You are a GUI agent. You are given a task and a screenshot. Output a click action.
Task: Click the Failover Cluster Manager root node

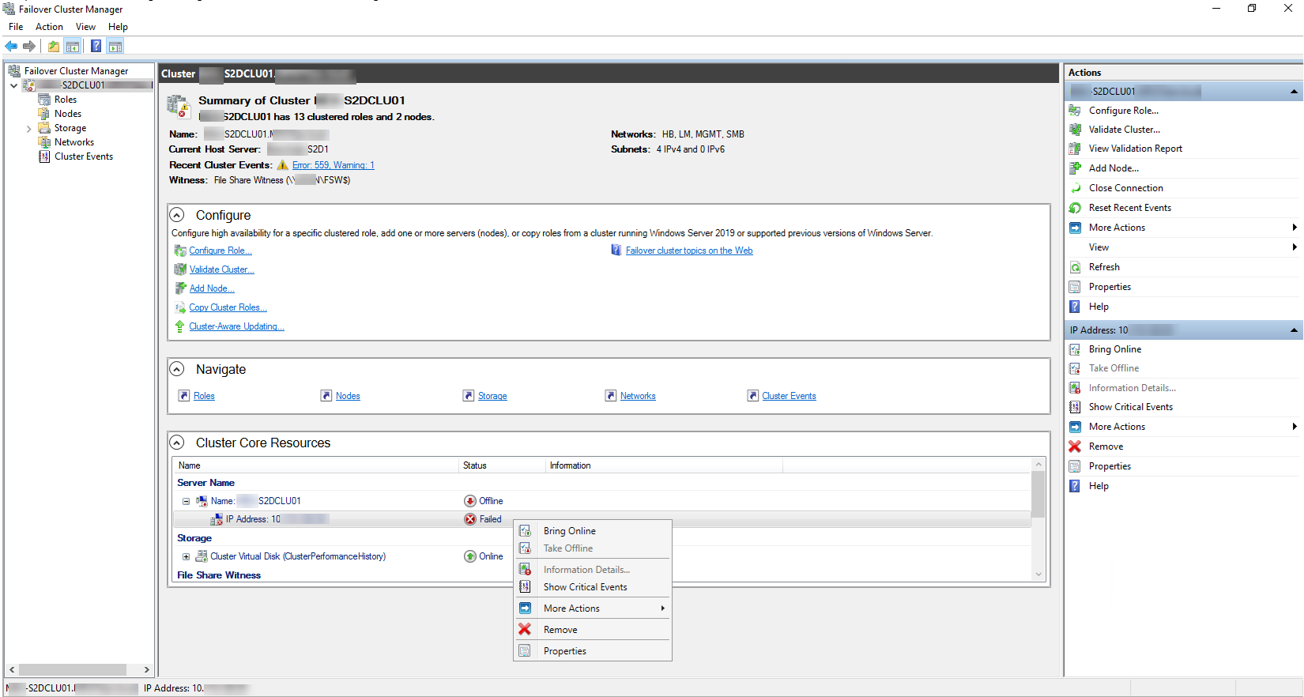pyautogui.click(x=76, y=71)
